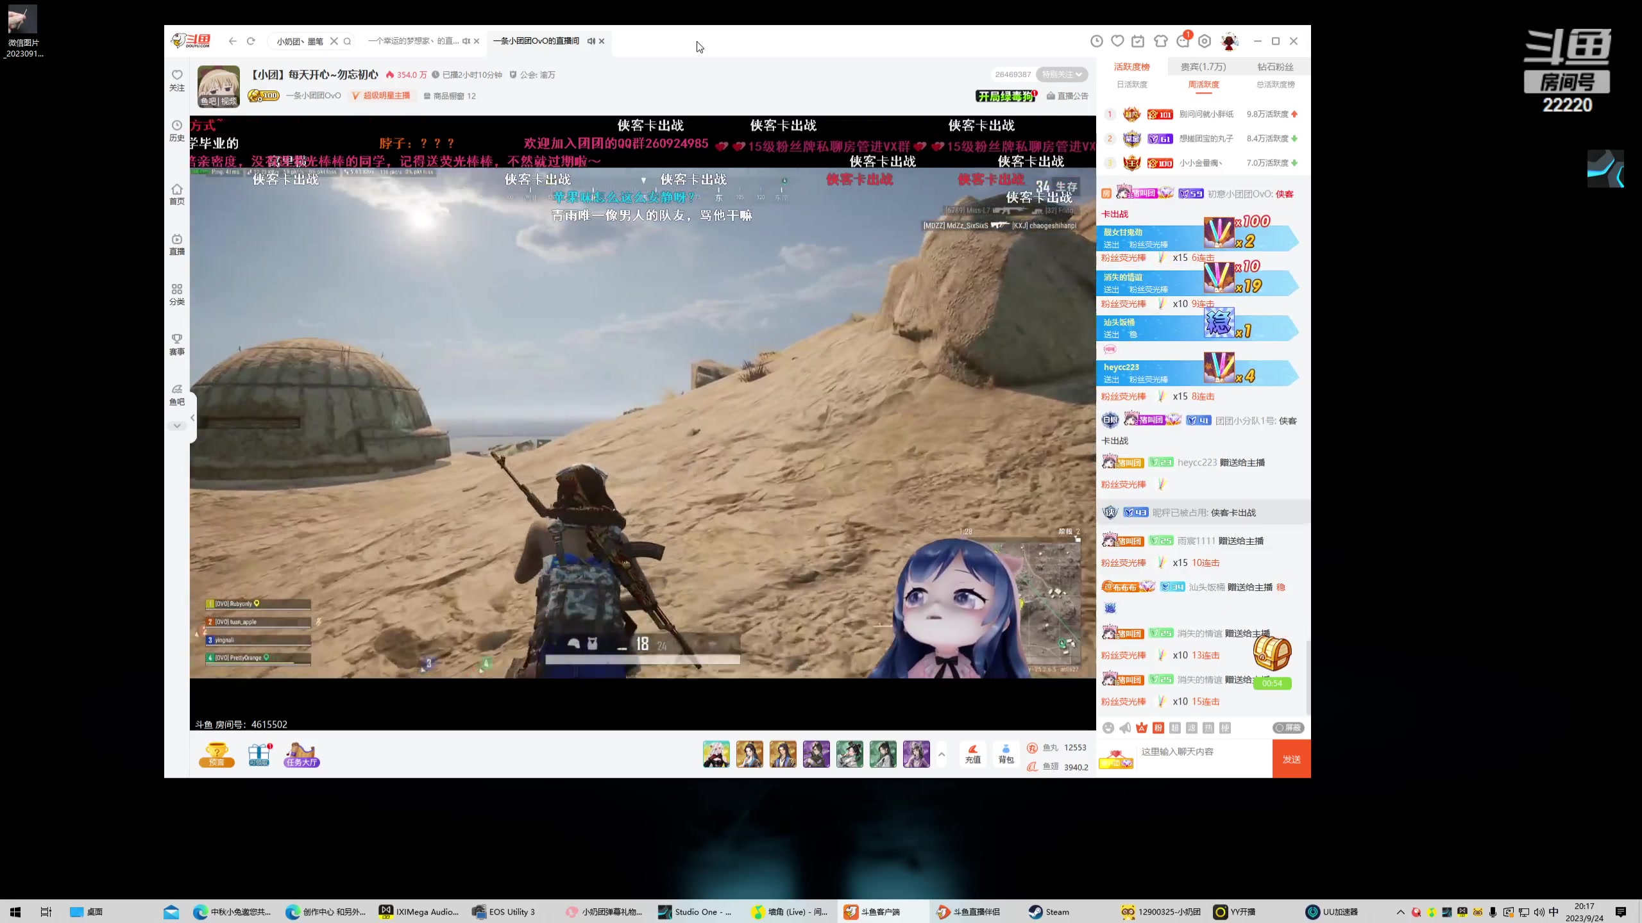
Task: Open watch history clock icon at top right
Action: click(x=1097, y=41)
